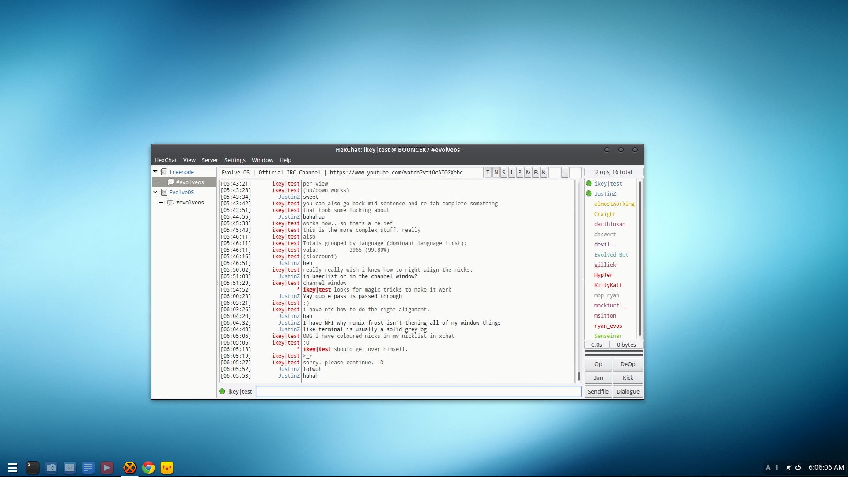
Task: Open the mail application icon
Action: point(70,467)
